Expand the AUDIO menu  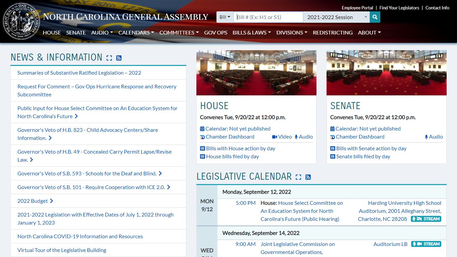(102, 32)
